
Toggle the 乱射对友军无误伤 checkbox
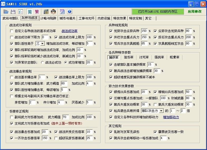[111, 132]
